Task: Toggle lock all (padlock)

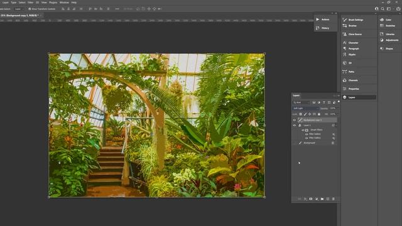Action: [319, 114]
